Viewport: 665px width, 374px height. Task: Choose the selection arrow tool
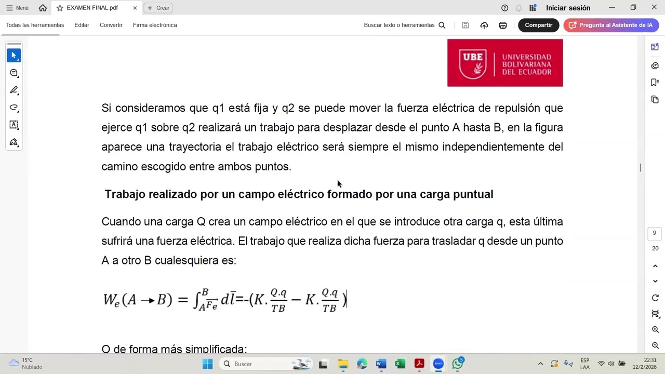(14, 56)
